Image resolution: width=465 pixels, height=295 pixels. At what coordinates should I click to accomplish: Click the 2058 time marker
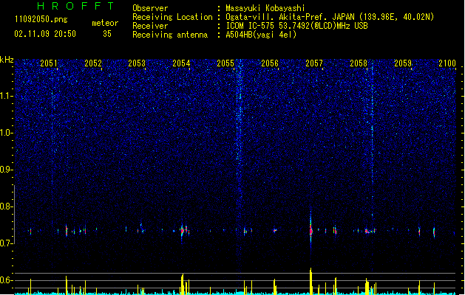tap(359, 63)
